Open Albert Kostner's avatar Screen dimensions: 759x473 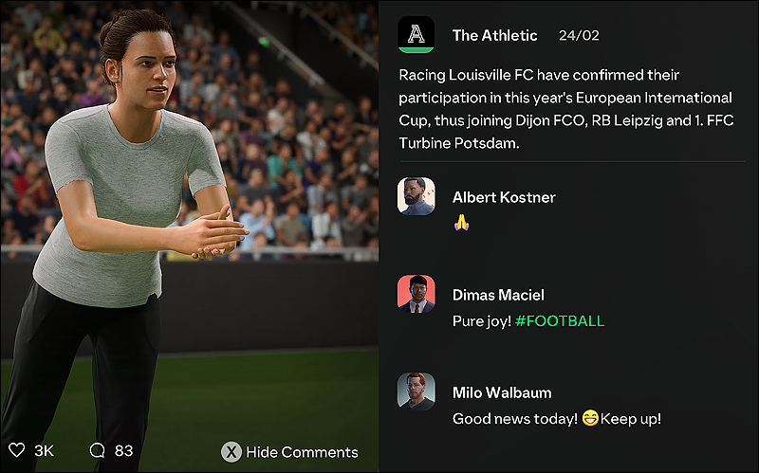pyautogui.click(x=416, y=196)
